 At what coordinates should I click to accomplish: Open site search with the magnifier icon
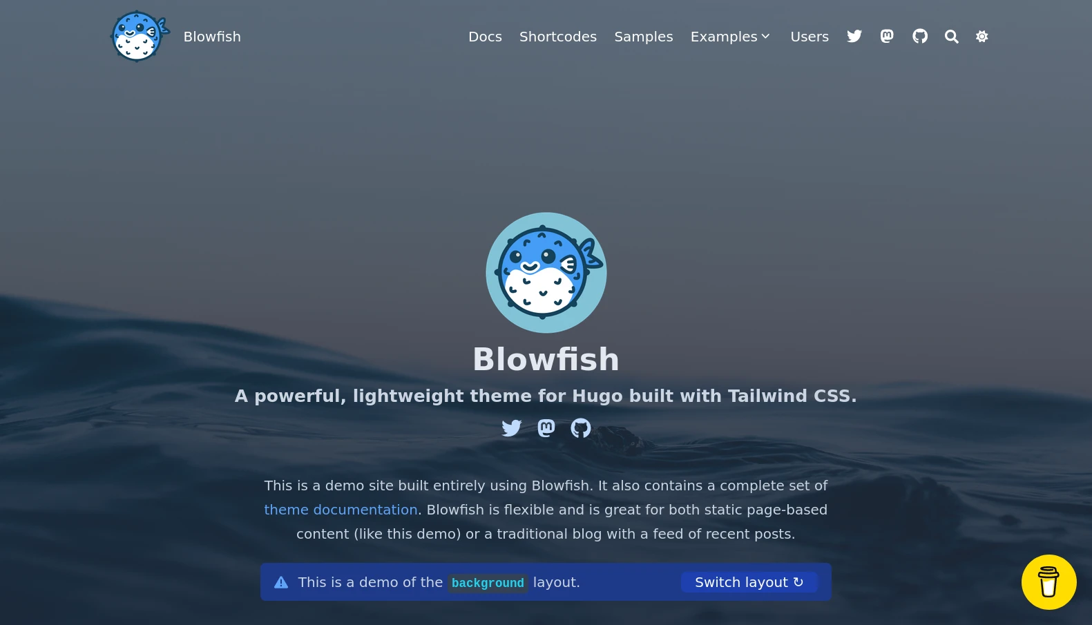click(952, 37)
